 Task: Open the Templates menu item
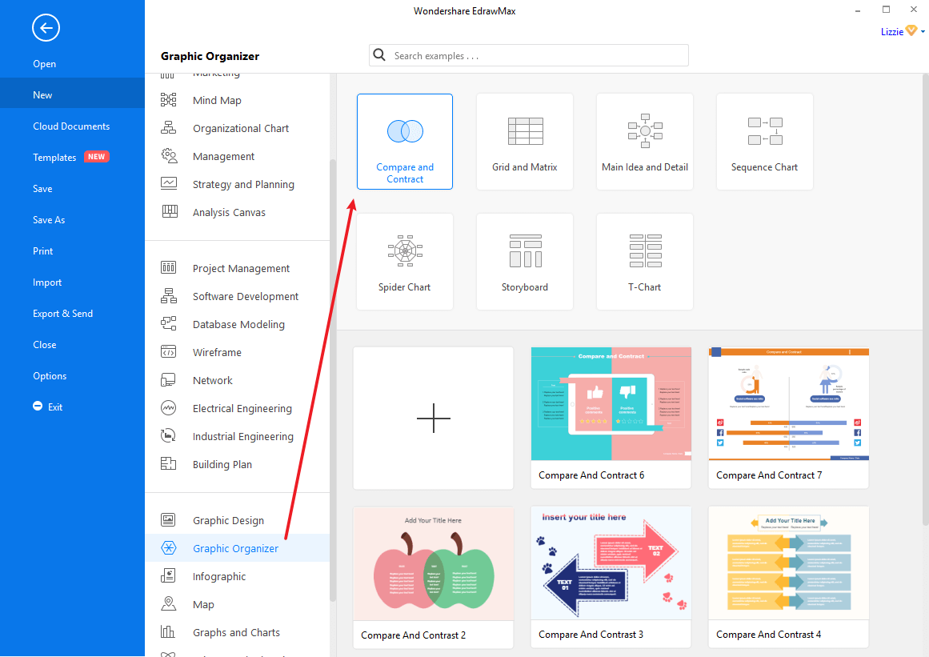point(54,156)
